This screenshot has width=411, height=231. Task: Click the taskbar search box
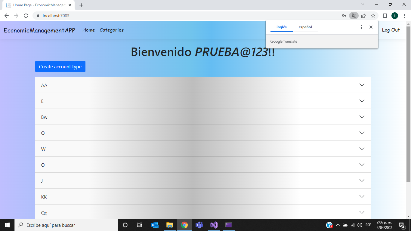coord(66,225)
